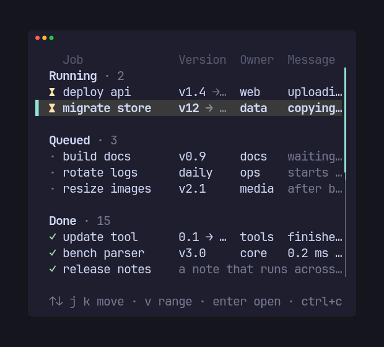
Task: Sort by the Owner column header
Action: point(257,60)
